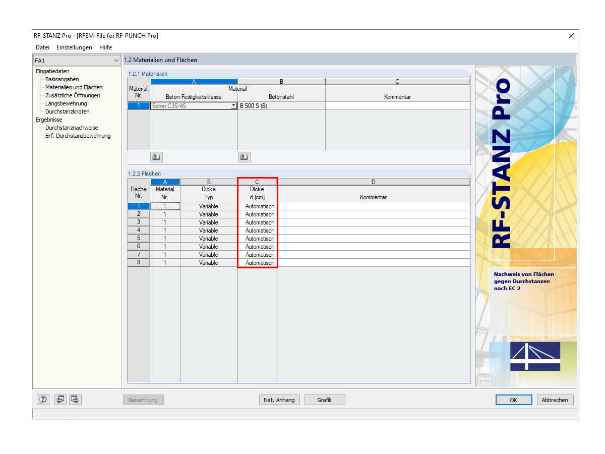
Task: Click Material Nr. cell of surface 1
Action: click(x=165, y=206)
